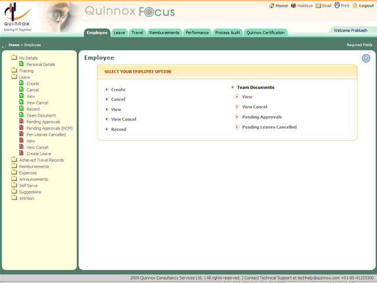The width and height of the screenshot is (377, 283).
Task: Click Record in the employee options panel
Action: tap(118, 129)
